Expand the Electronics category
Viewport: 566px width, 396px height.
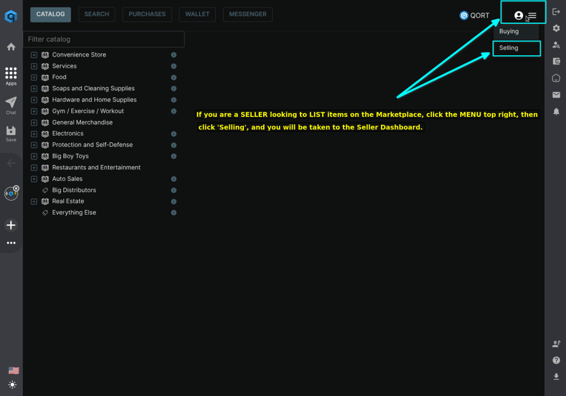pyautogui.click(x=34, y=133)
